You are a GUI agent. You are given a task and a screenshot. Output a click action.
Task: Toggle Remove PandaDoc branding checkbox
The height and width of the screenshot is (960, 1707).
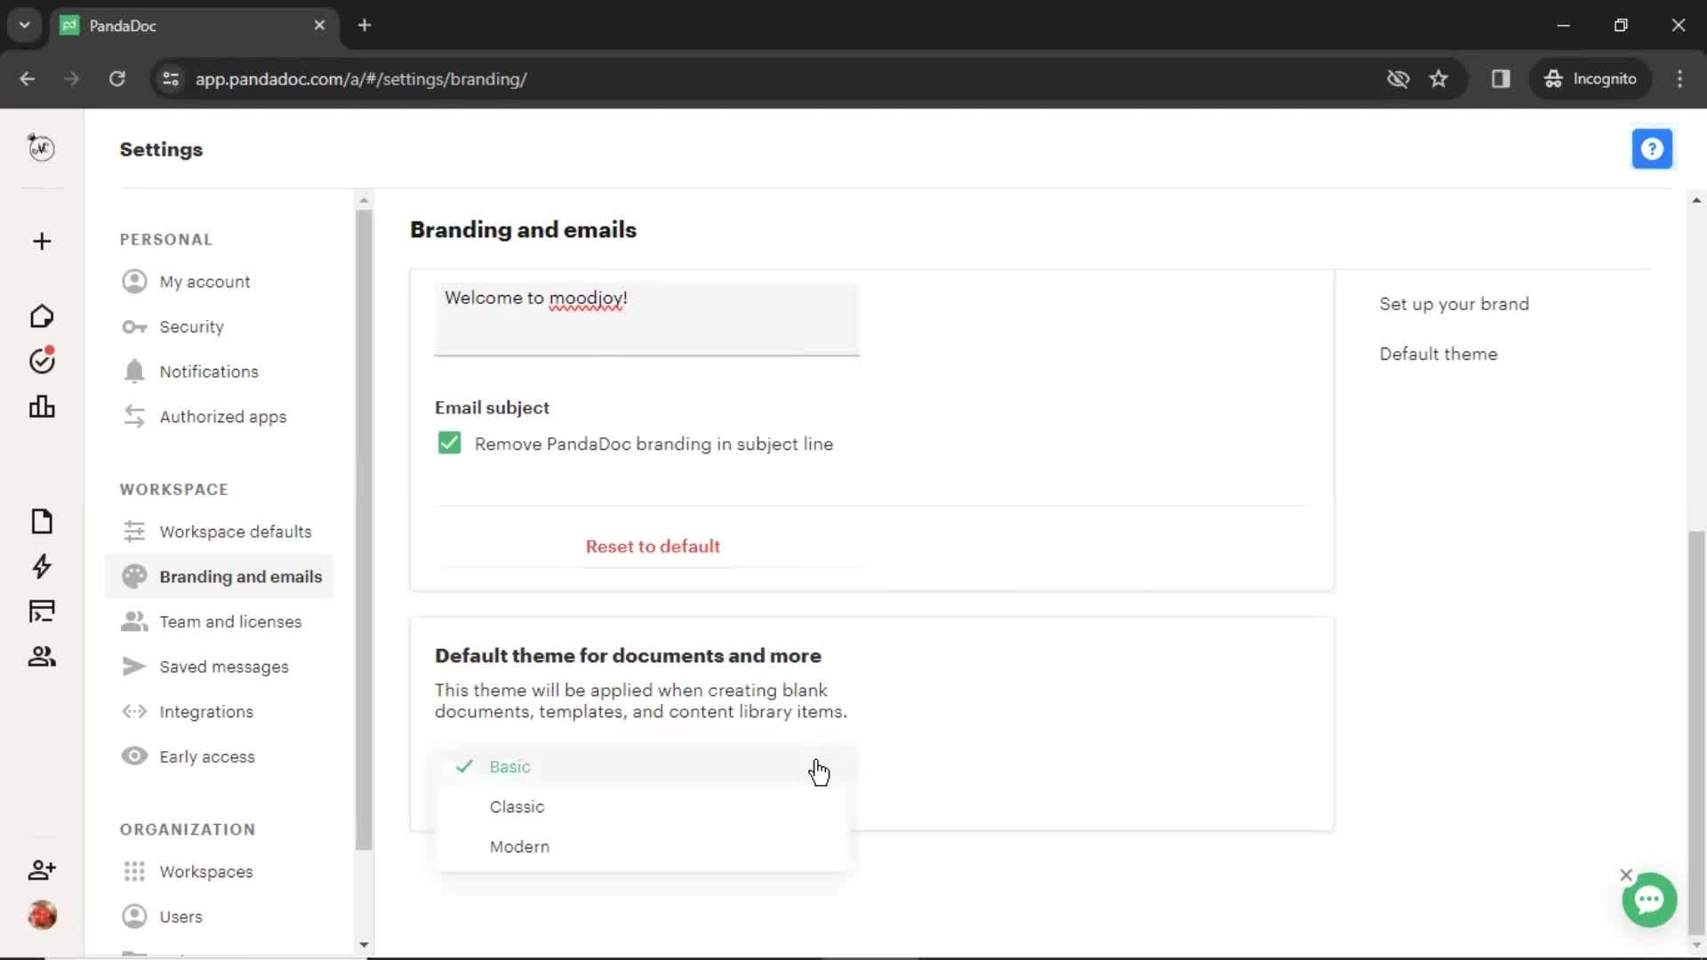click(449, 443)
